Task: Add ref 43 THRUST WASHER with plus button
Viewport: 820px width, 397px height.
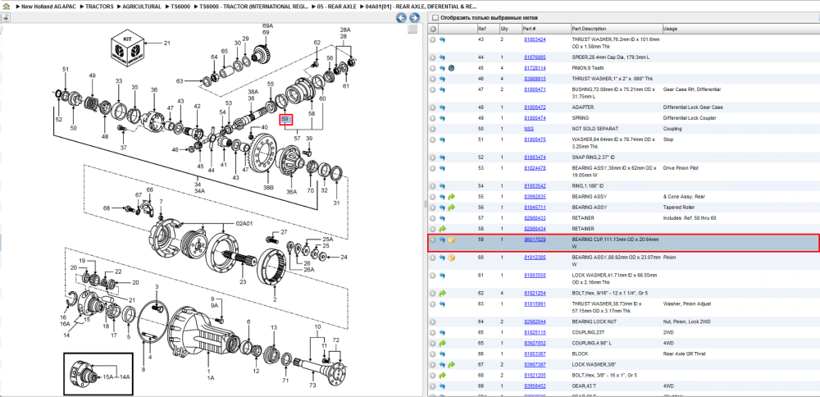Action: (433, 39)
